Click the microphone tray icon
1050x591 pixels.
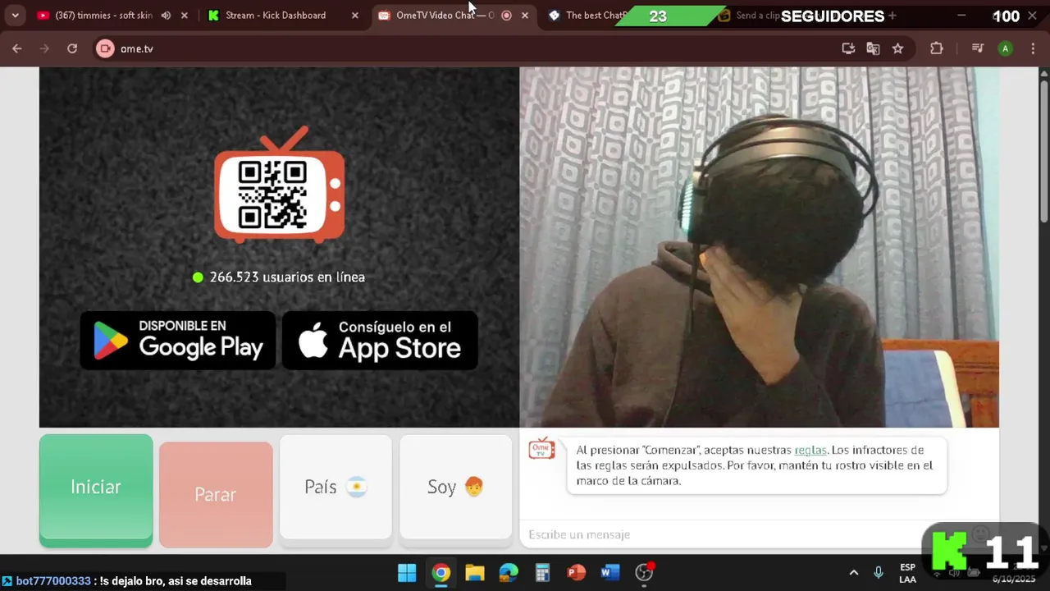point(879,573)
